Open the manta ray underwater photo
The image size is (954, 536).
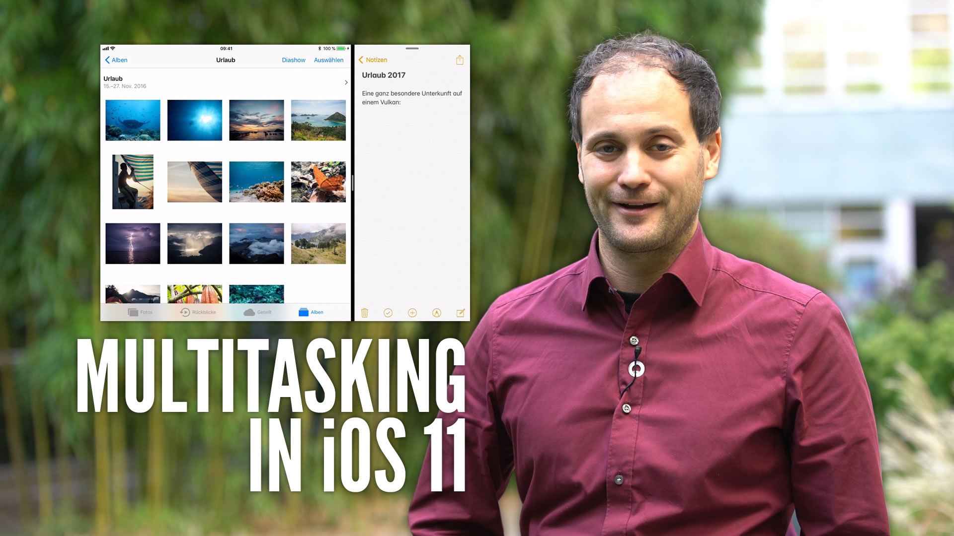(133, 120)
